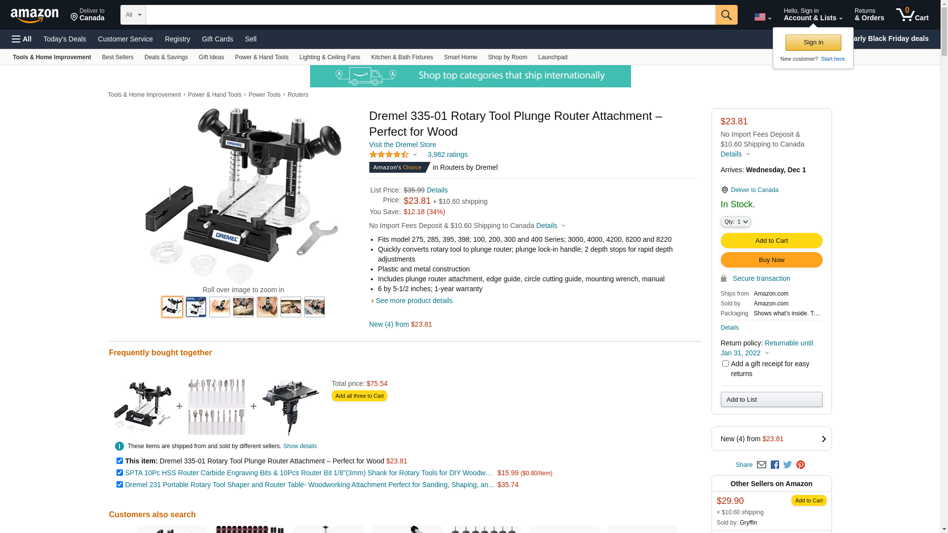Image resolution: width=948 pixels, height=533 pixels.
Task: Share this product via Twitter icon
Action: click(x=788, y=465)
